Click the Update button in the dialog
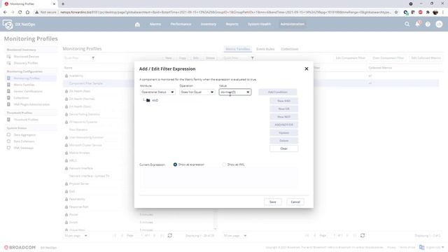448x252 pixels. point(283,133)
